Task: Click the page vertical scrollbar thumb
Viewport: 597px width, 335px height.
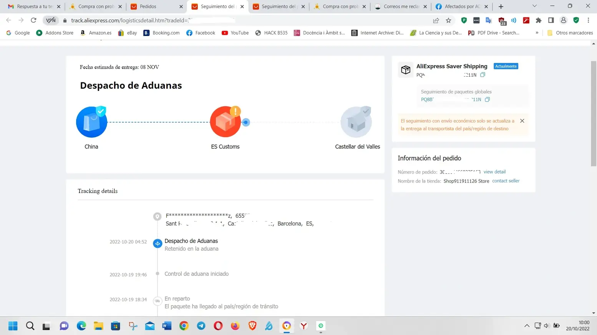Action: 594,113
